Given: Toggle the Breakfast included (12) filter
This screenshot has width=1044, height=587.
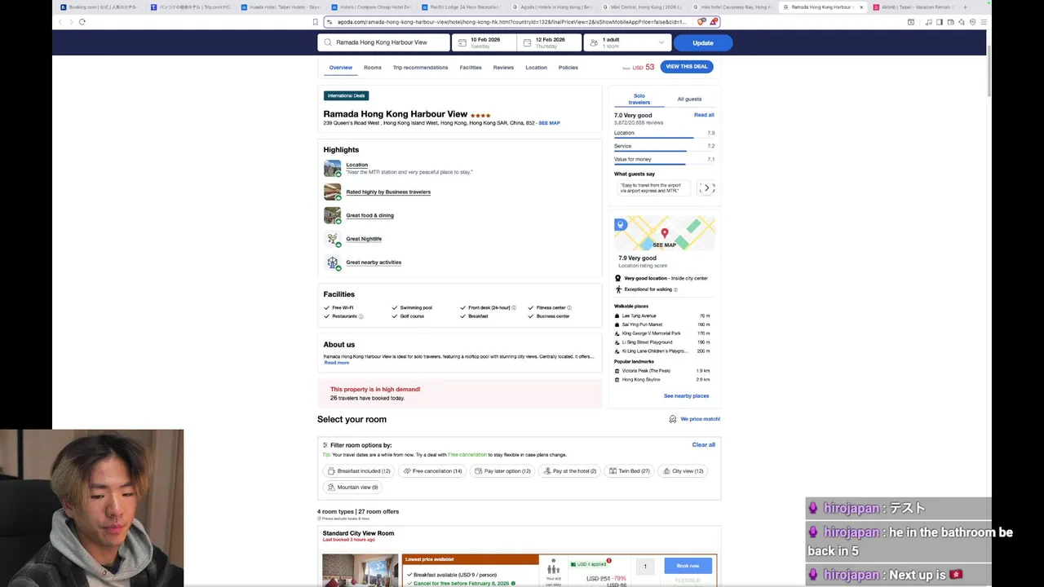Looking at the screenshot, I should 359,471.
